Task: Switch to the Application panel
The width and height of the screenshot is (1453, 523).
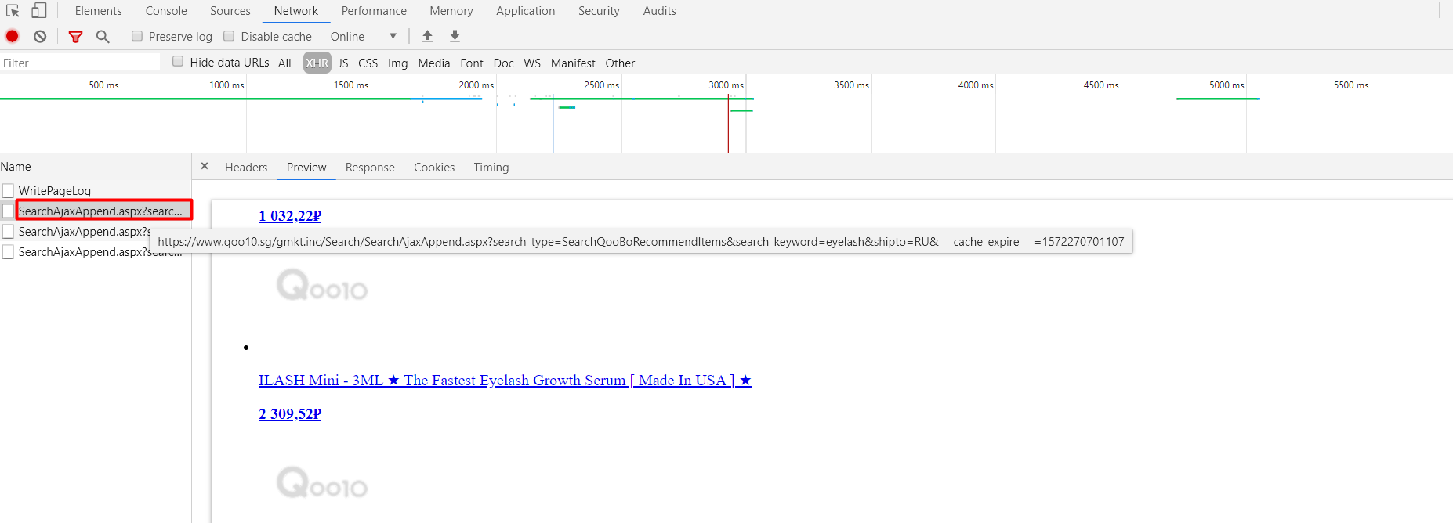Action: pyautogui.click(x=526, y=11)
